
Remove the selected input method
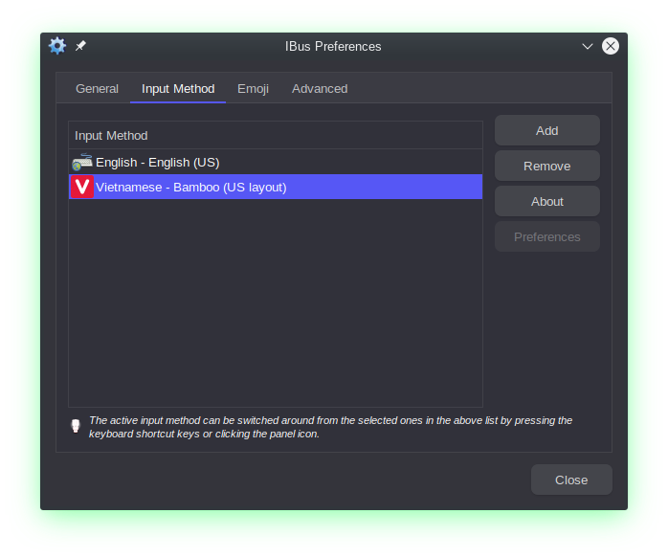pyautogui.click(x=546, y=166)
